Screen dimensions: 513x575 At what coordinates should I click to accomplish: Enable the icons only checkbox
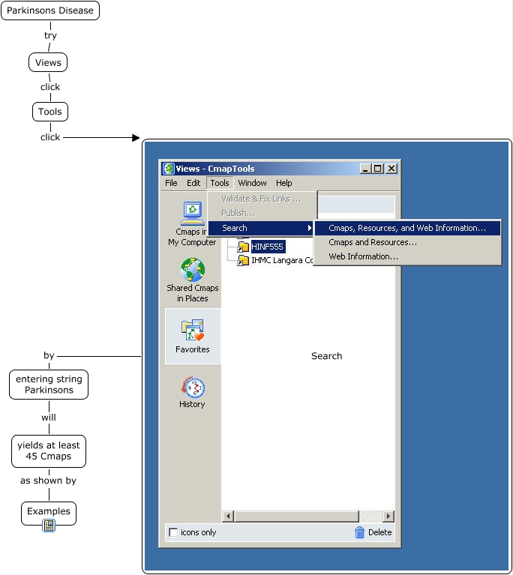coord(174,532)
